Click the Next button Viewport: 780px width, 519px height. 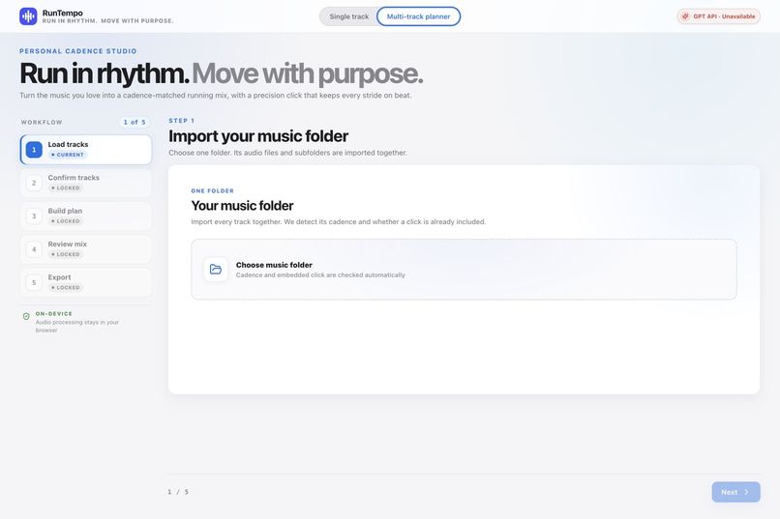point(735,492)
